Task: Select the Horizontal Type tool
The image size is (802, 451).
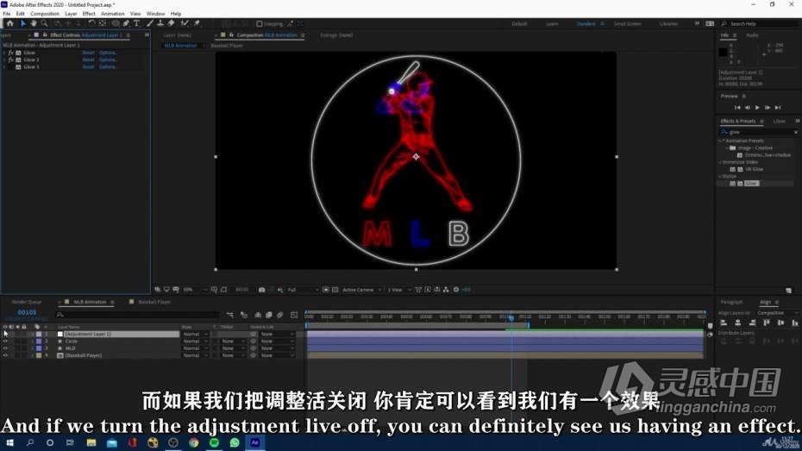Action: pos(136,23)
